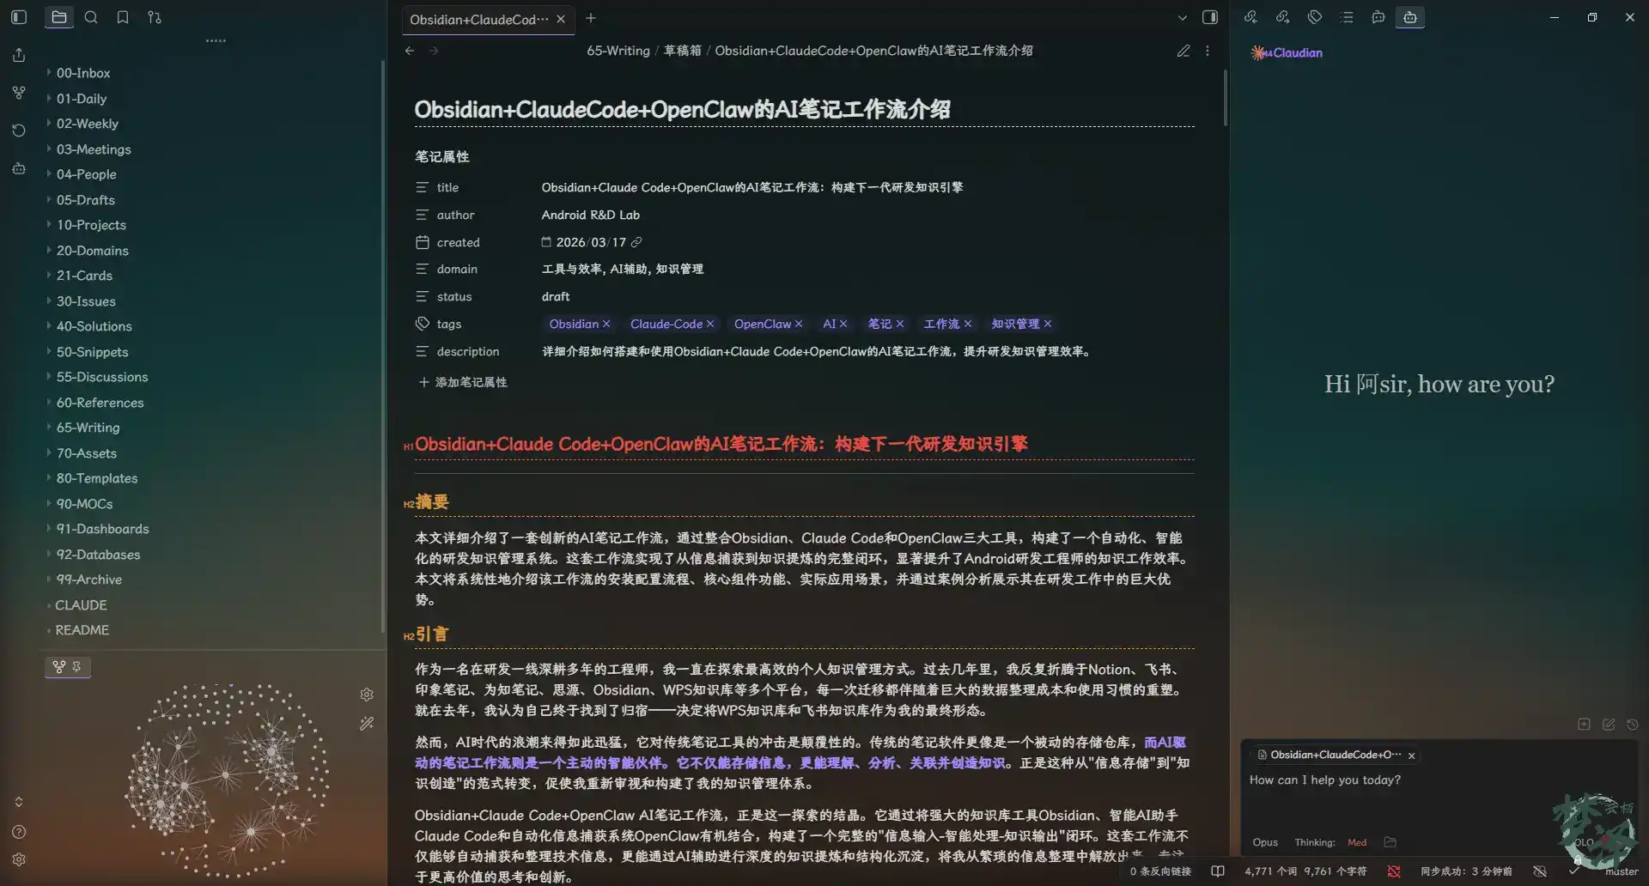Open the help question mark icon
1649x886 pixels.
19,832
